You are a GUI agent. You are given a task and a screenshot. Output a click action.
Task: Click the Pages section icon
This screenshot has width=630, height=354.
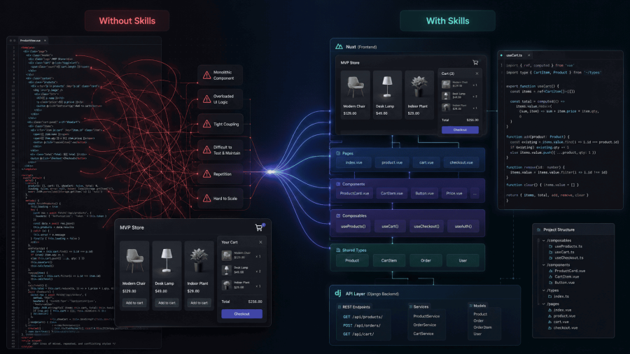point(338,153)
